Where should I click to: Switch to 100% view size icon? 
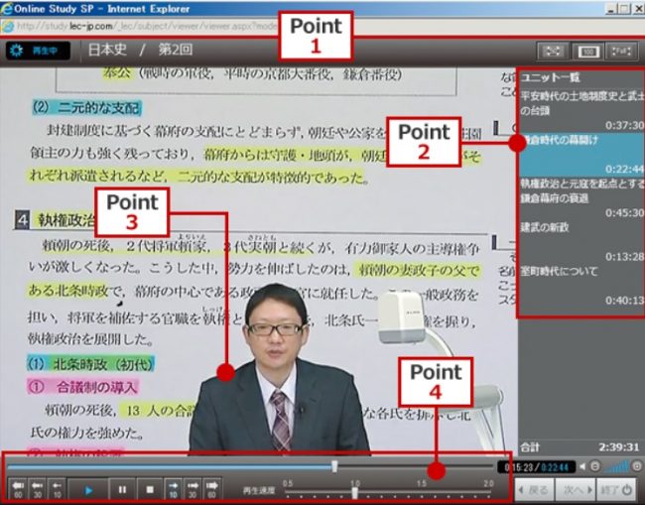point(588,51)
